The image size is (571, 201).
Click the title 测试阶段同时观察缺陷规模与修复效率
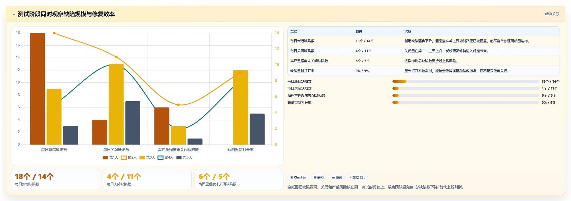point(66,14)
